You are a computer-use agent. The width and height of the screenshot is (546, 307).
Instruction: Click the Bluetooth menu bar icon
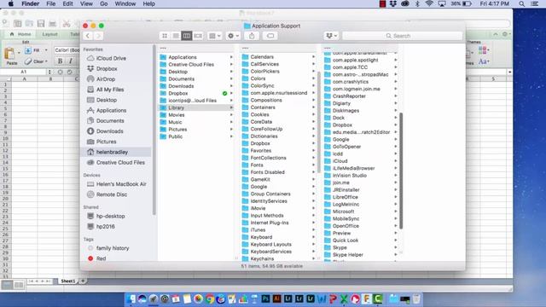(x=417, y=3)
